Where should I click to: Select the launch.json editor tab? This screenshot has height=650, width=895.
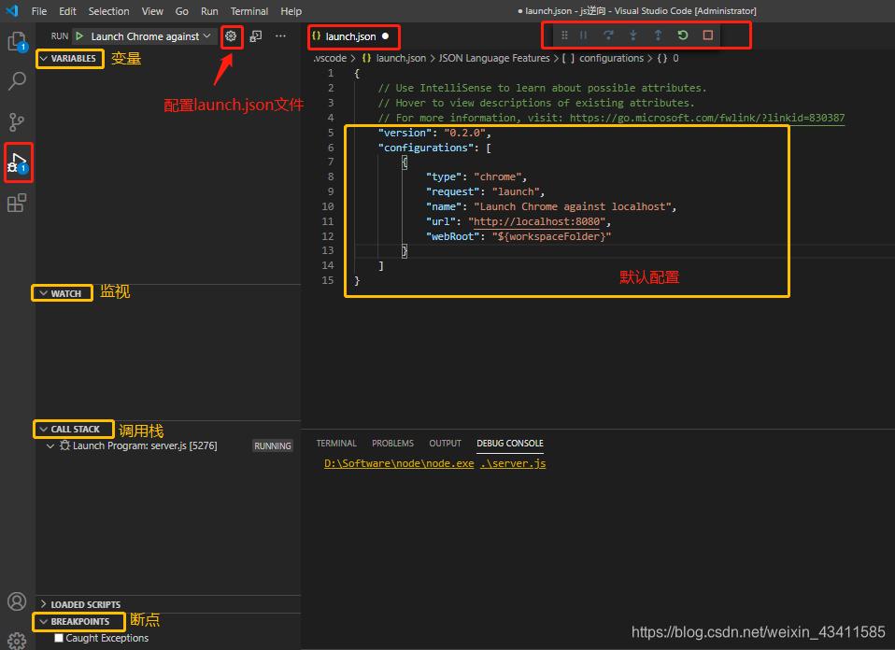(351, 35)
